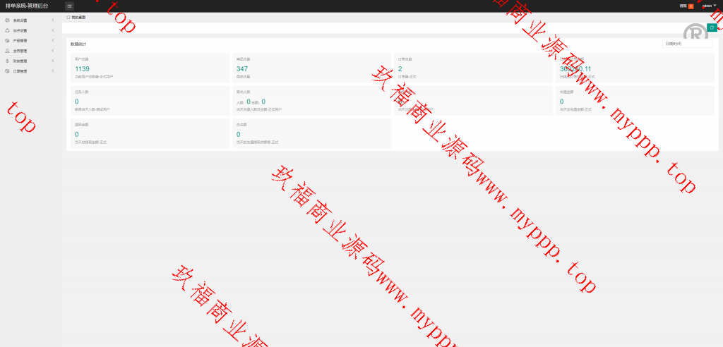This screenshot has height=347, width=723.
Task: Click the orange withdrawal notification badge
Action: click(x=691, y=6)
